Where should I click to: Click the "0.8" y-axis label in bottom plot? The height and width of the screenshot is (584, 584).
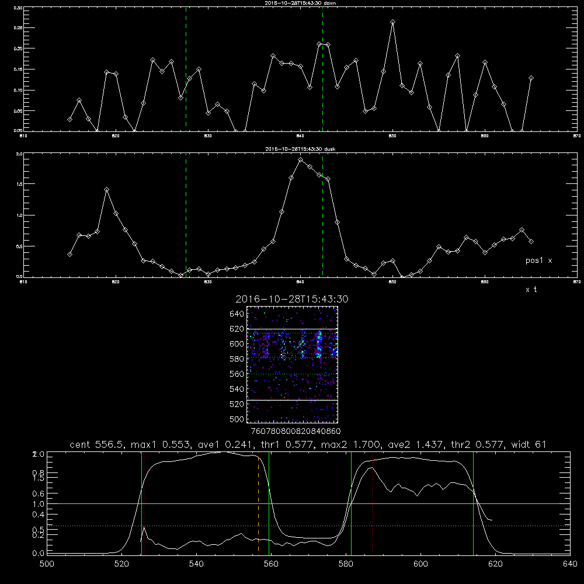point(39,472)
